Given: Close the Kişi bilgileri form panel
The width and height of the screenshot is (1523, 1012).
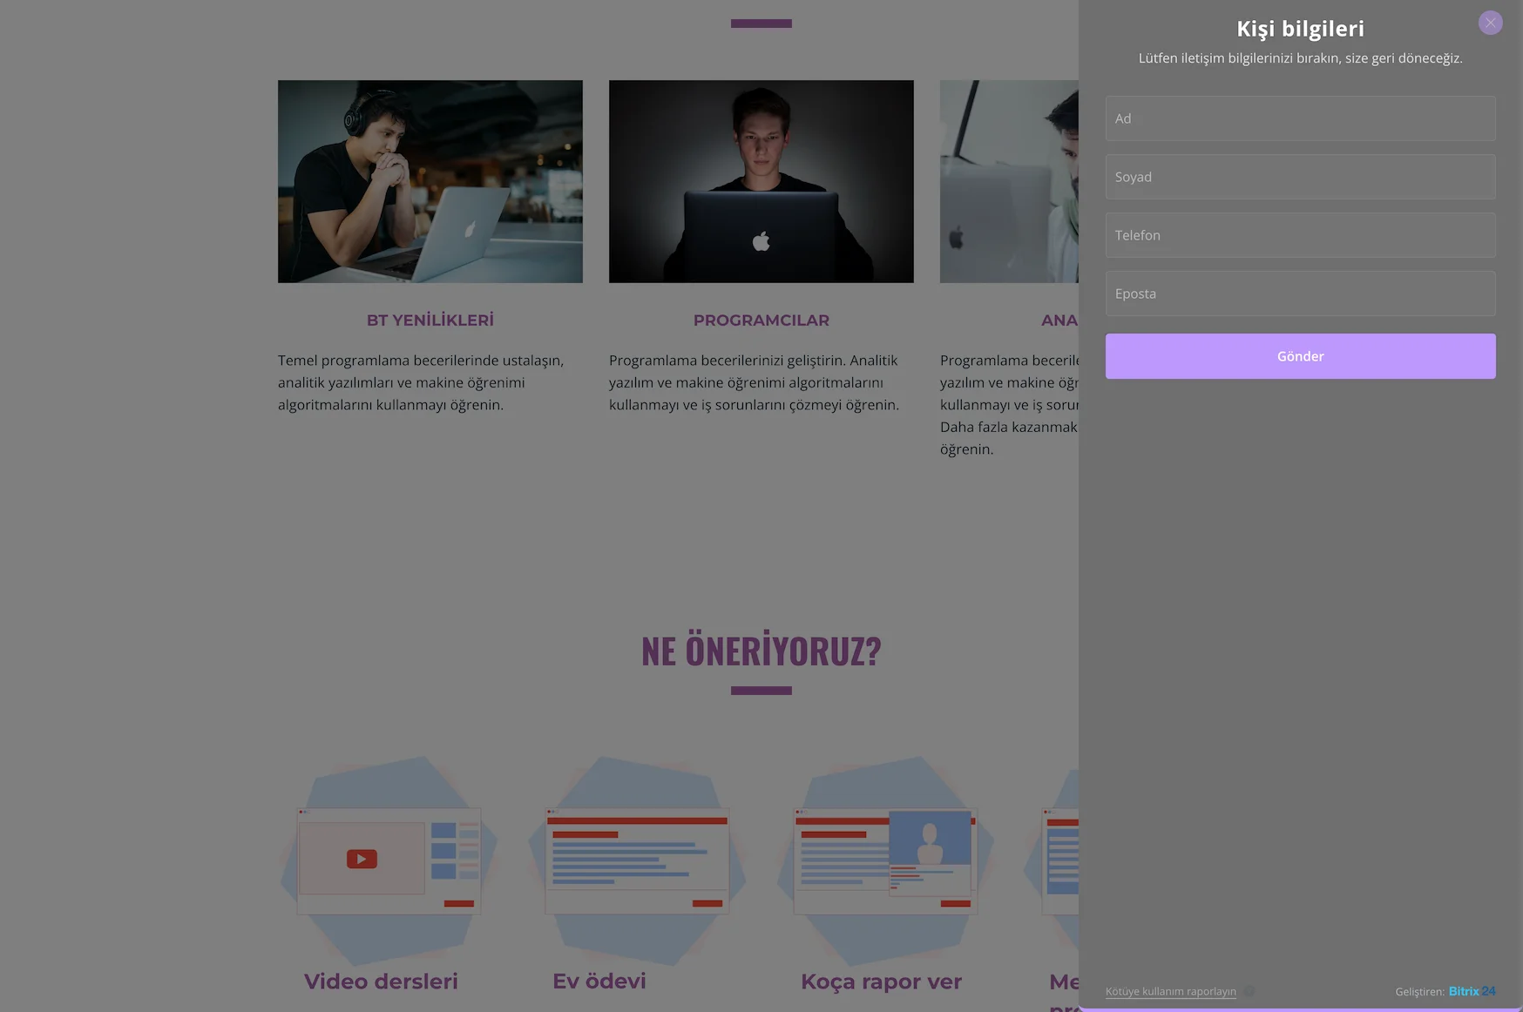Looking at the screenshot, I should coord(1490,23).
